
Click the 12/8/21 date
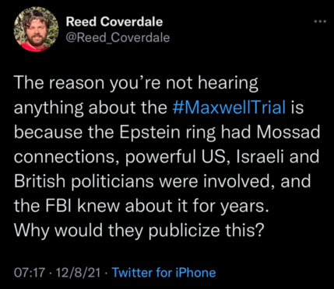78,273
